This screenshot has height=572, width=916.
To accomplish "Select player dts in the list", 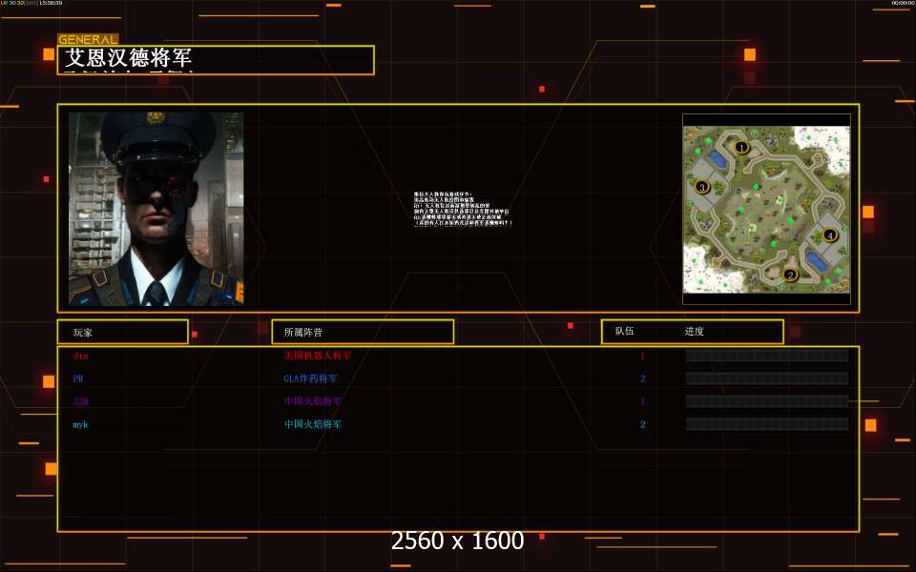I will pyautogui.click(x=80, y=356).
